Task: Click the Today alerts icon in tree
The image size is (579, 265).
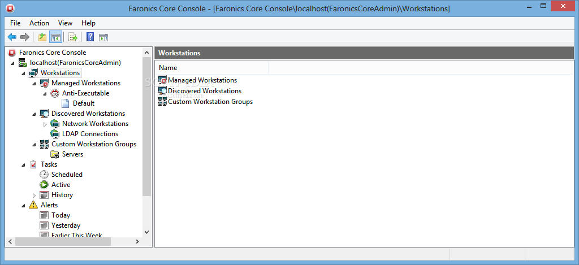Action: (x=44, y=215)
